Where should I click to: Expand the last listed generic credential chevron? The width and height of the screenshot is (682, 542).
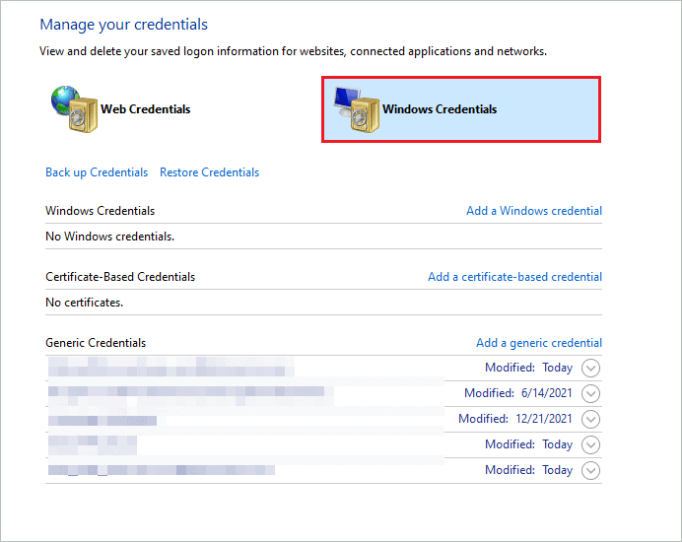pyautogui.click(x=590, y=471)
